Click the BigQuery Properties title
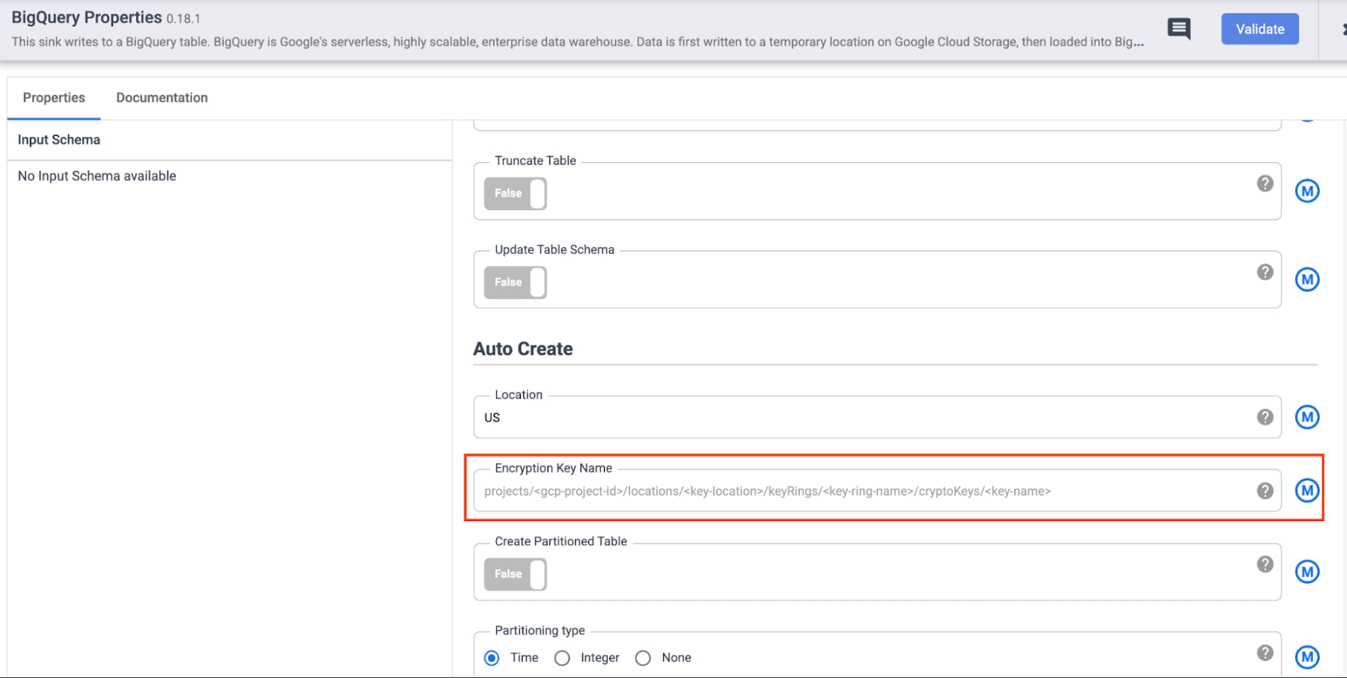1347x678 pixels. pyautogui.click(x=87, y=17)
